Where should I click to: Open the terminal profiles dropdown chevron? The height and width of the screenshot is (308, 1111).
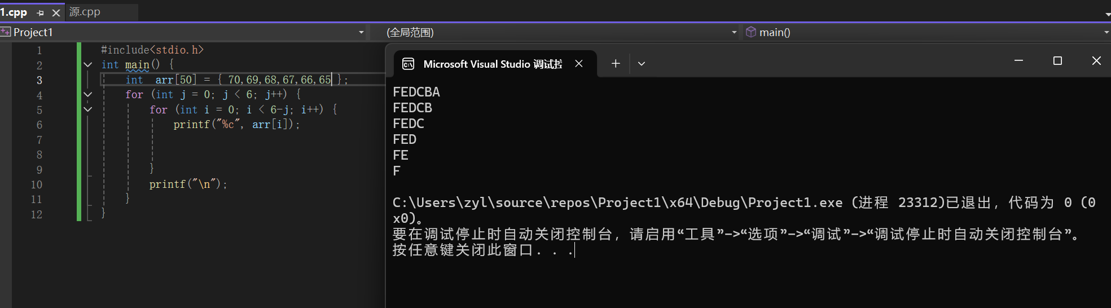[642, 64]
